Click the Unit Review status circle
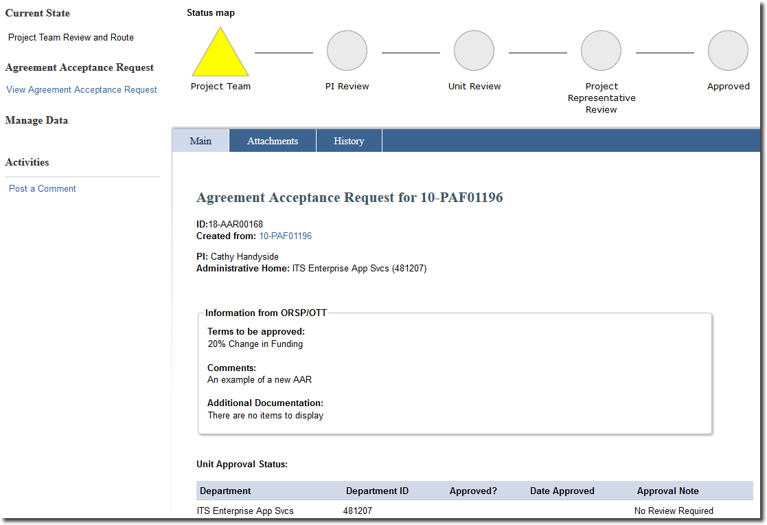Screen dimensions: 767x525 tap(474, 50)
